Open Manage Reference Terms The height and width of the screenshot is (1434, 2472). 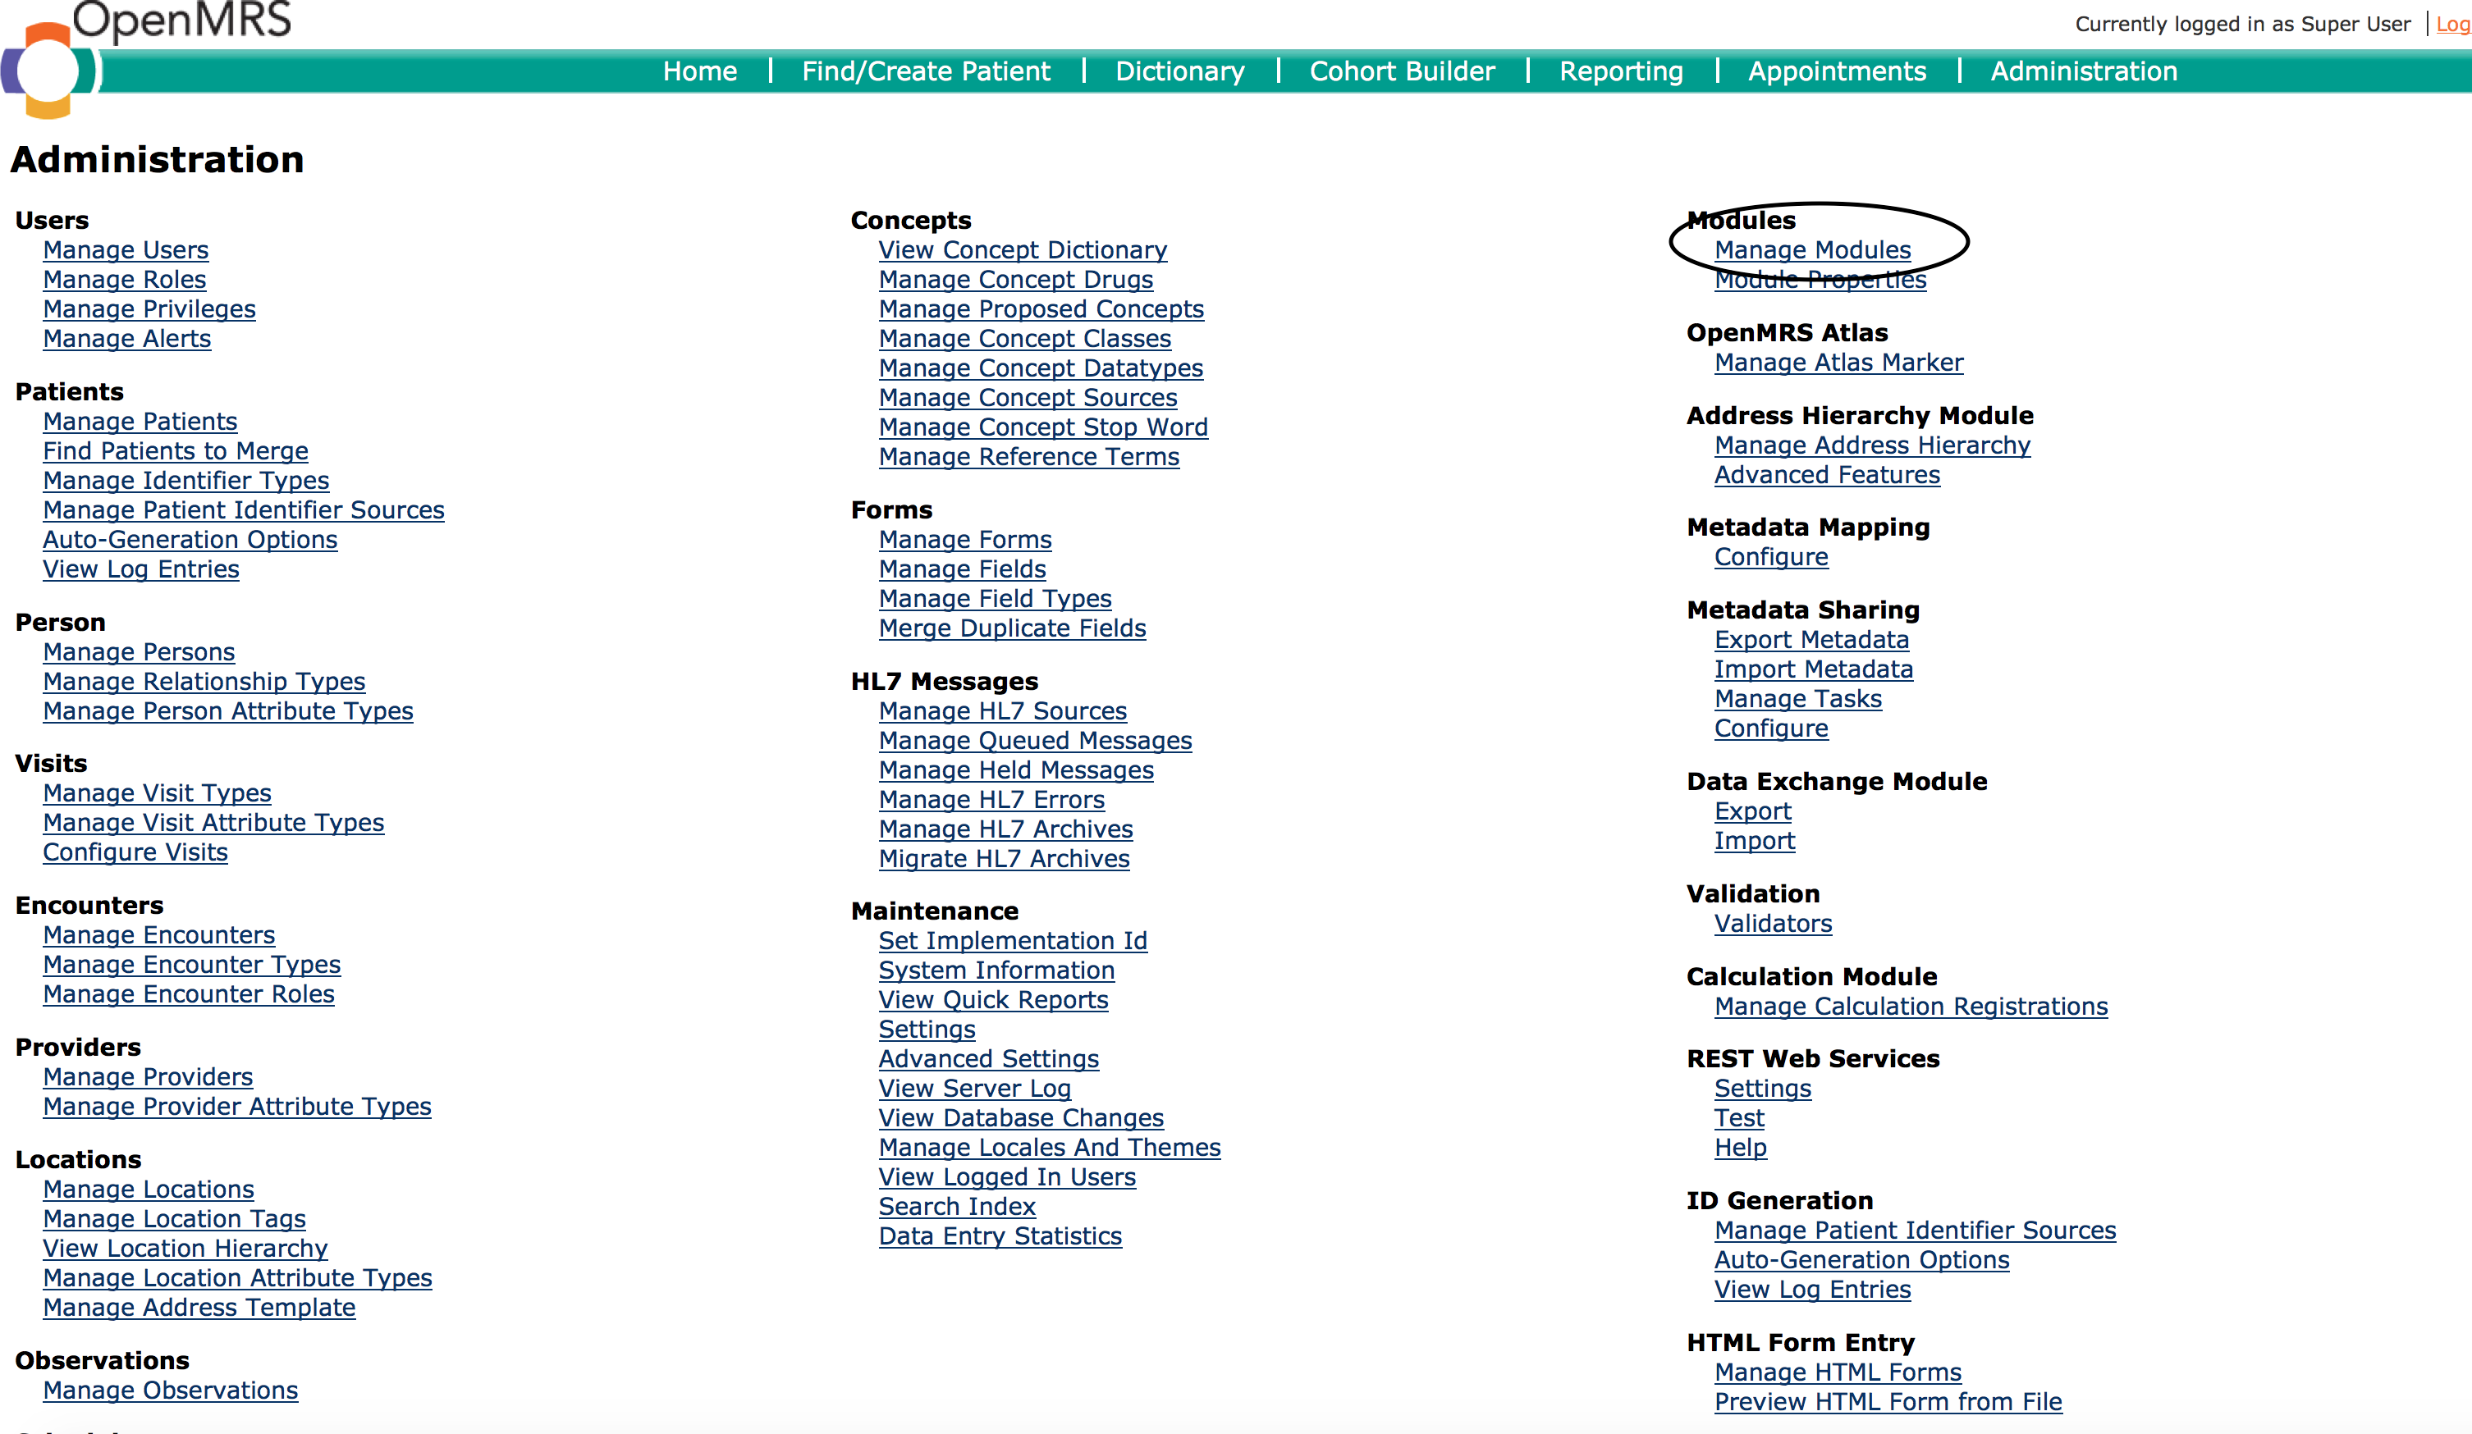(x=1029, y=457)
